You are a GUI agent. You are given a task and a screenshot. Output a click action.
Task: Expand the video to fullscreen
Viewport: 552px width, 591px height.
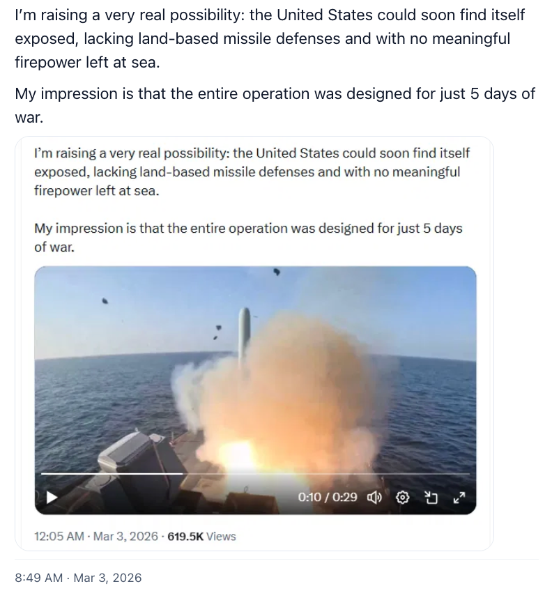pos(459,498)
